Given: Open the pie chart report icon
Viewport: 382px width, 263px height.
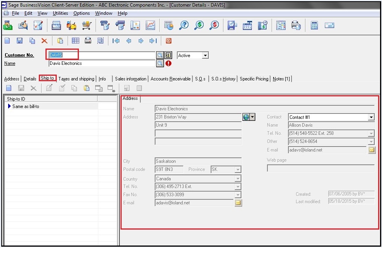Looking at the screenshot, I should 169,25.
